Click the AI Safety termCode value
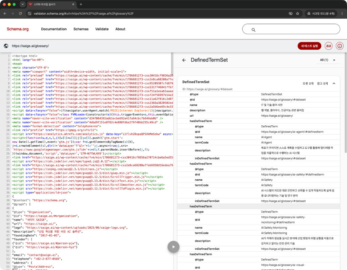Viewport: 347px width, 270px height. coord(267,185)
